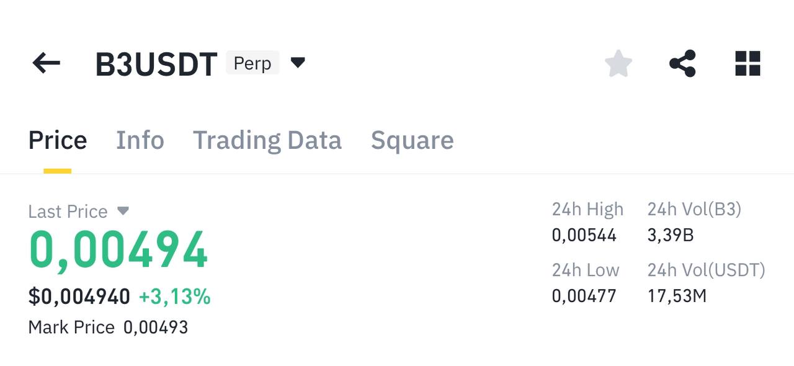This screenshot has height=366, width=794.
Task: Tap the +3,13% change percentage
Action: coord(175,297)
